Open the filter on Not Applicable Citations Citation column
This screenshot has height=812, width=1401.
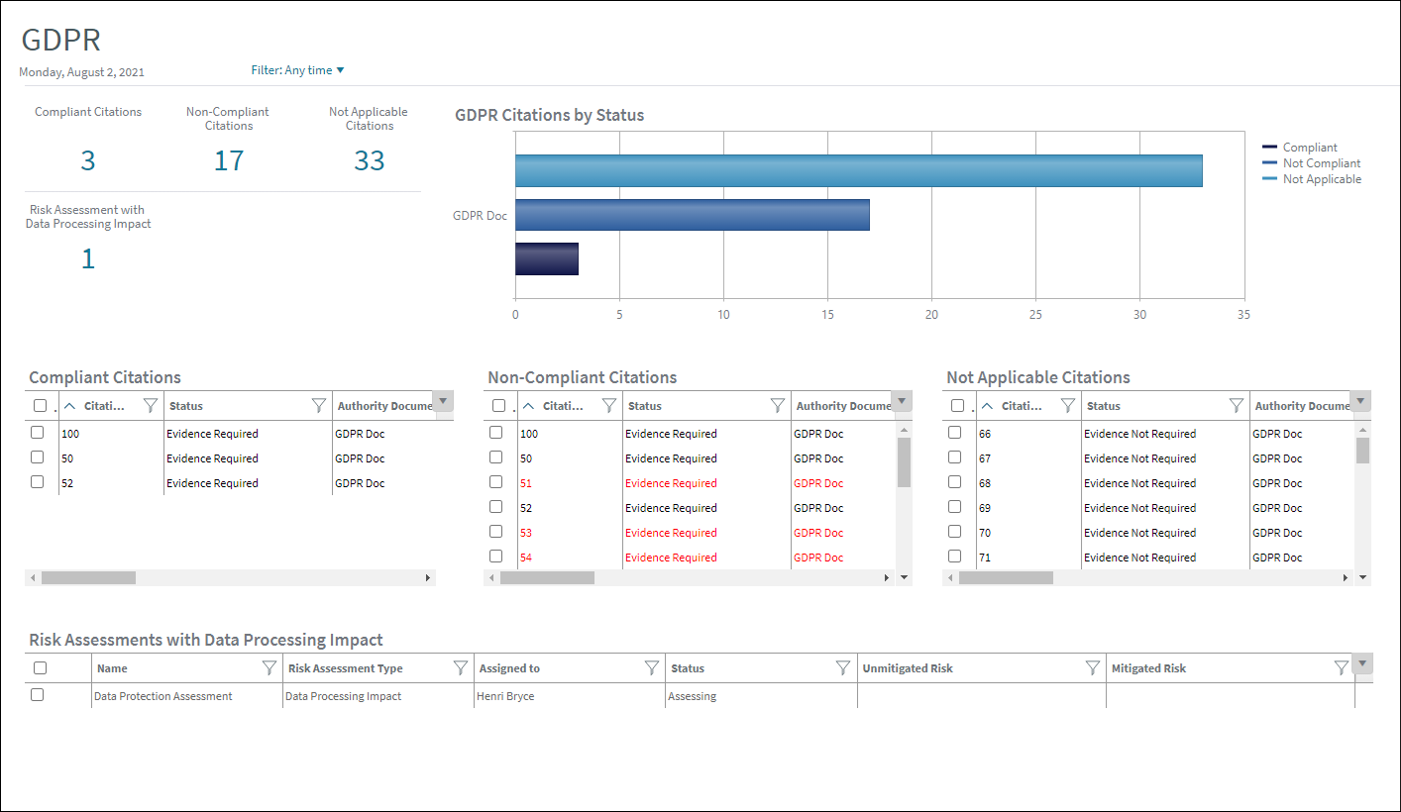1068,405
